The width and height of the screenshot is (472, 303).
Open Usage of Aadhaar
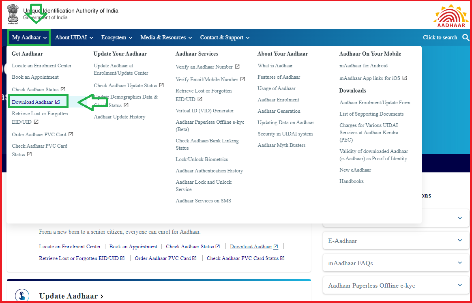coord(276,88)
